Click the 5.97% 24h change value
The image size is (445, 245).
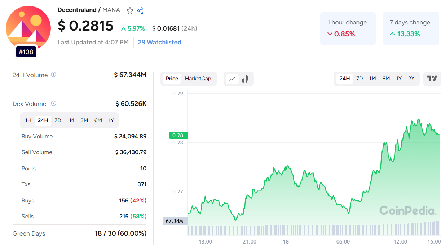[133, 28]
